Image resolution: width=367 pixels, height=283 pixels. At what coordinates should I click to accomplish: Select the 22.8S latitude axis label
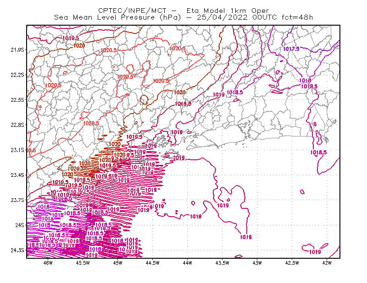(17, 125)
